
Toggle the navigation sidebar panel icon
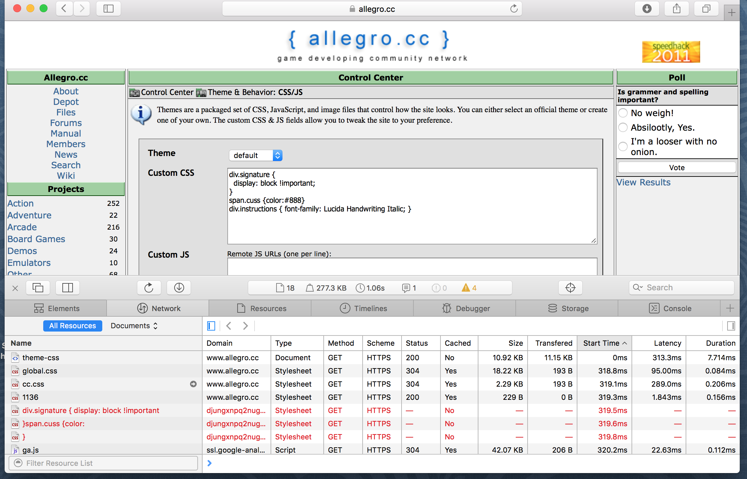coord(211,326)
